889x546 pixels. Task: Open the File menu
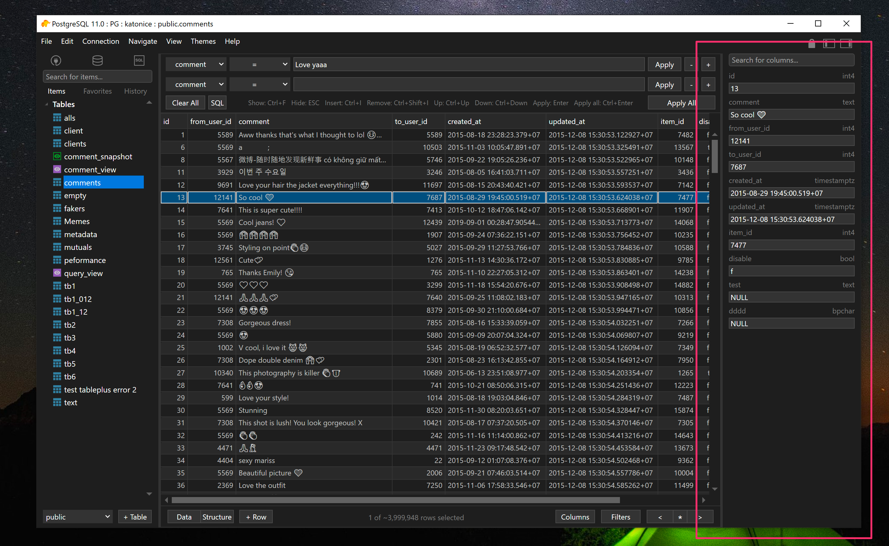tap(46, 41)
